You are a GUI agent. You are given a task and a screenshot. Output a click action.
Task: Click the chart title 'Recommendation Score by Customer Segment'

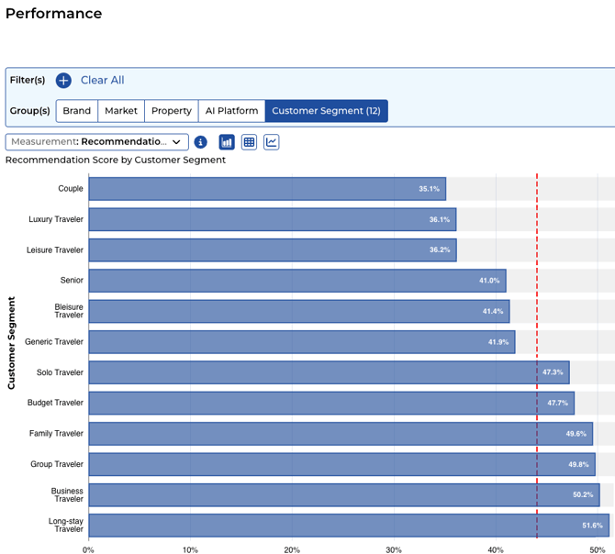(x=116, y=160)
